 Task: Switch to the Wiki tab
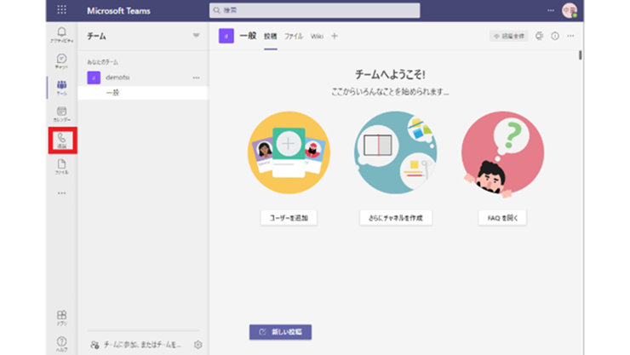[x=317, y=36]
